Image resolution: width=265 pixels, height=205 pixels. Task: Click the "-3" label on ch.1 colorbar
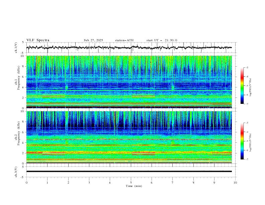click(x=247, y=67)
